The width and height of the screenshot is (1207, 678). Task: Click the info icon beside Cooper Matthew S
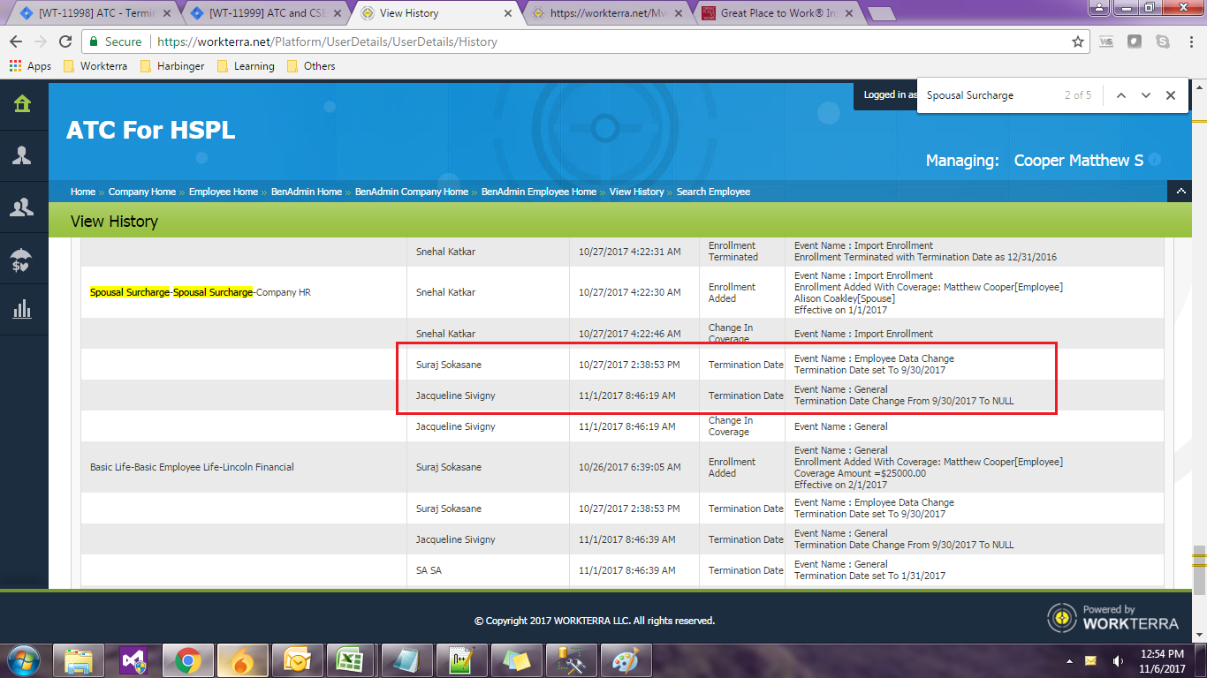click(1154, 160)
